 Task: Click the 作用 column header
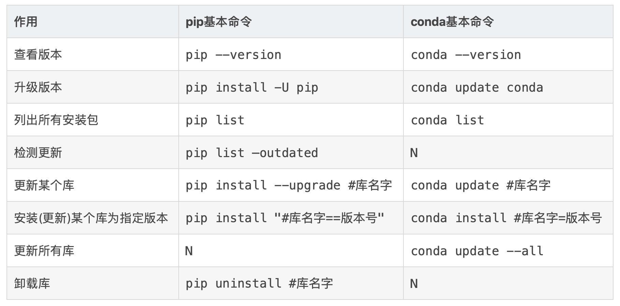tap(26, 22)
